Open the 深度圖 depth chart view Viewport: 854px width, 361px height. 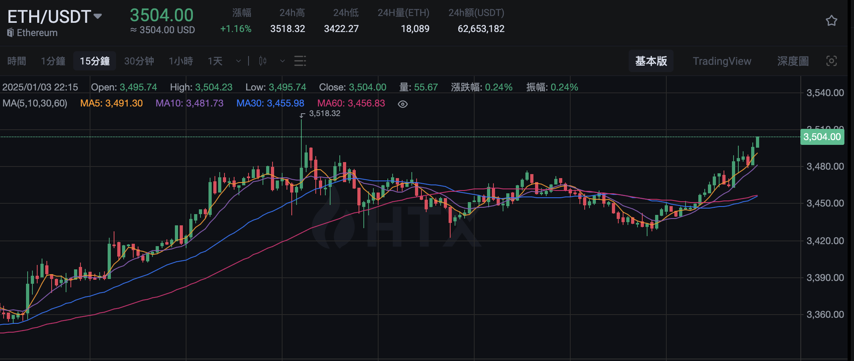[x=792, y=61]
